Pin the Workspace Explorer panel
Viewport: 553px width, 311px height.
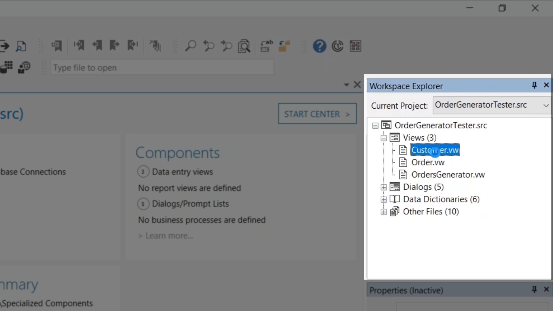[534, 85]
